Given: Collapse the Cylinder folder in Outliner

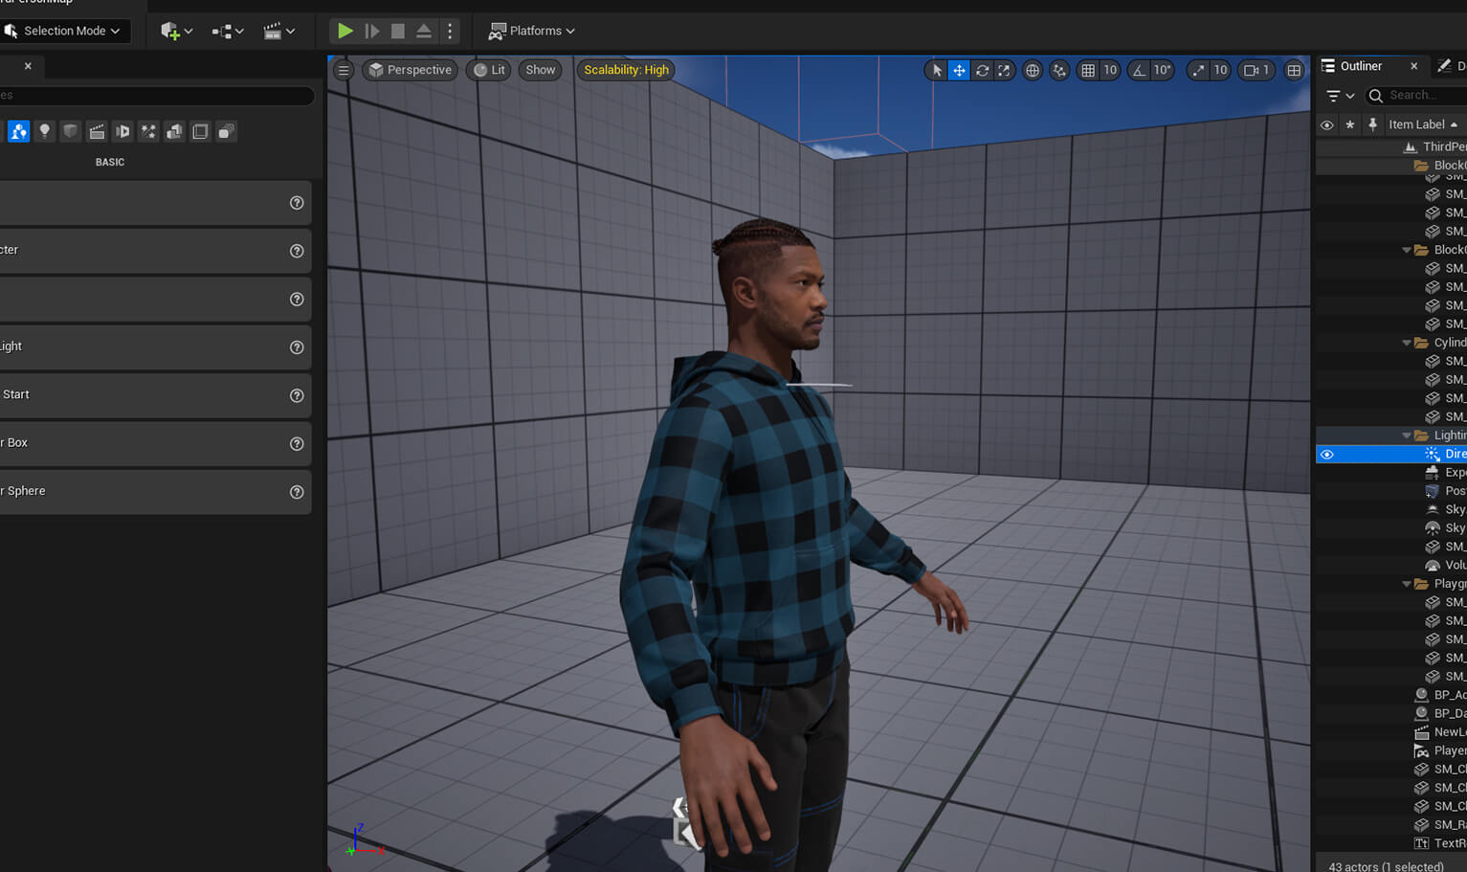Looking at the screenshot, I should tap(1406, 343).
